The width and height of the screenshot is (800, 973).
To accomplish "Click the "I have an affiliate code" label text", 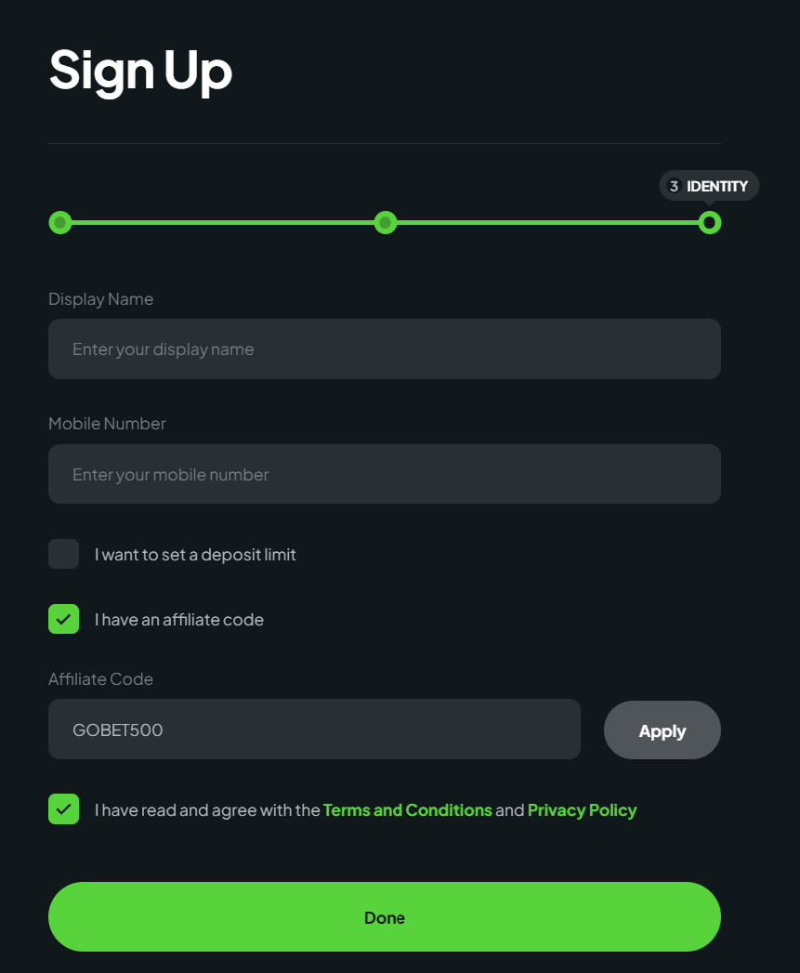I will 179,620.
